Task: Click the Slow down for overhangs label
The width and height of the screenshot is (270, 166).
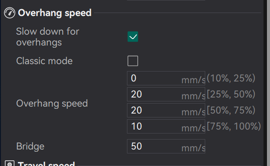Action: tap(47, 37)
